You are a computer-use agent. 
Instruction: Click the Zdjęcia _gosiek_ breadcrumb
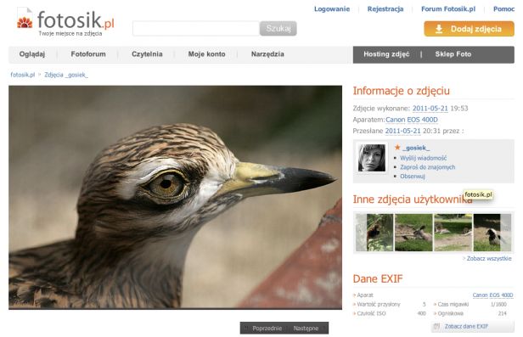pyautogui.click(x=66, y=75)
